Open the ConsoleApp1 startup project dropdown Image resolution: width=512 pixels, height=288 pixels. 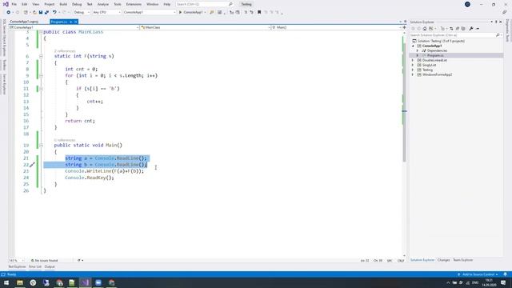coord(150,12)
